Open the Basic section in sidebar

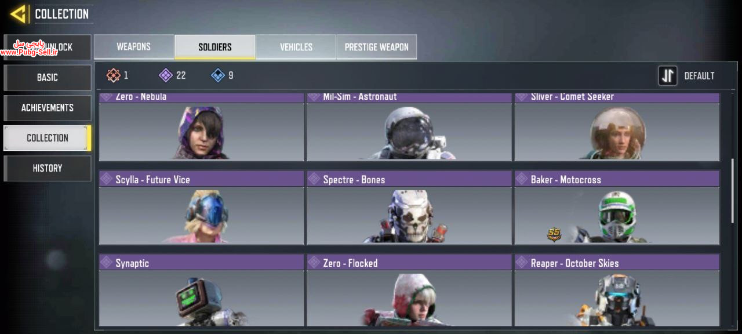click(x=48, y=77)
